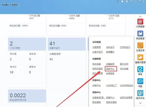
Task: Open the 出售中宝贝 link under 宝贝管理
Action: pyautogui.click(x=98, y=52)
